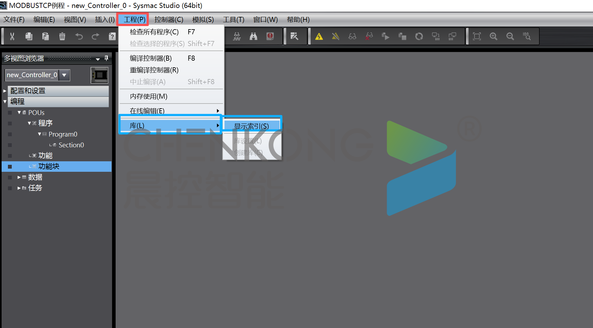This screenshot has width=593, height=328.
Task: Expand the 任务 tree node
Action: pyautogui.click(x=19, y=188)
